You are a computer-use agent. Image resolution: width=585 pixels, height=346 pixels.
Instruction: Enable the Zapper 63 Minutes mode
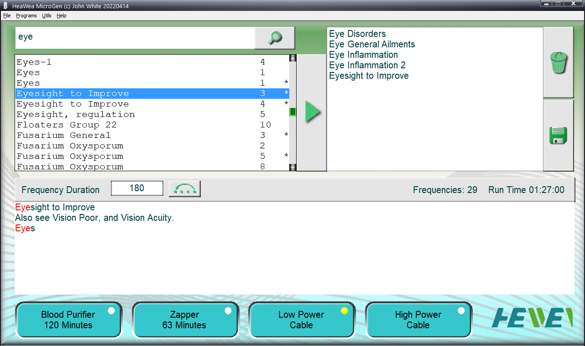(x=185, y=320)
